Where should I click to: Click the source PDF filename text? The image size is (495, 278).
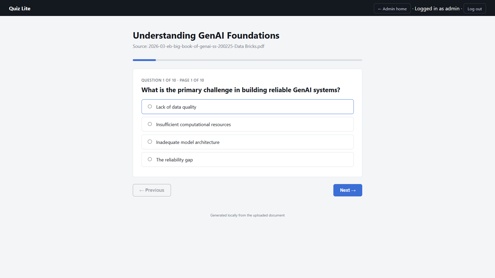pyautogui.click(x=206, y=46)
